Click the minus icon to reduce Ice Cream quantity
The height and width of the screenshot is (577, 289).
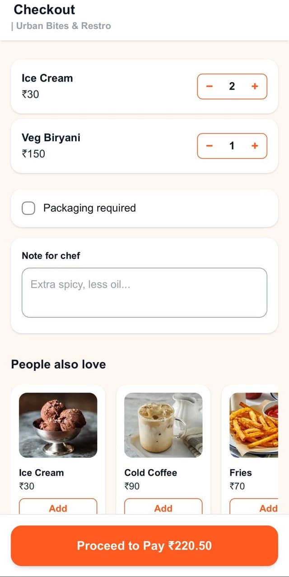pos(209,86)
